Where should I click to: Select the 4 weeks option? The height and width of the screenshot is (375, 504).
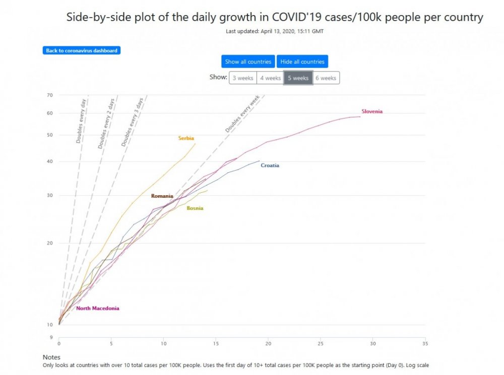click(x=270, y=78)
